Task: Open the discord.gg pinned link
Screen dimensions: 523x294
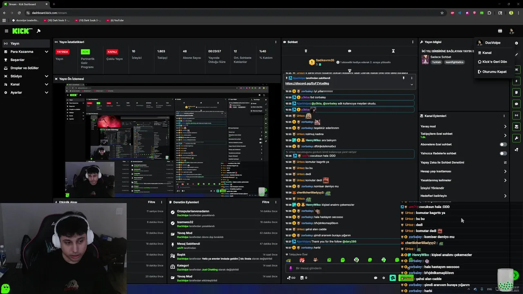Action: [x=307, y=84]
